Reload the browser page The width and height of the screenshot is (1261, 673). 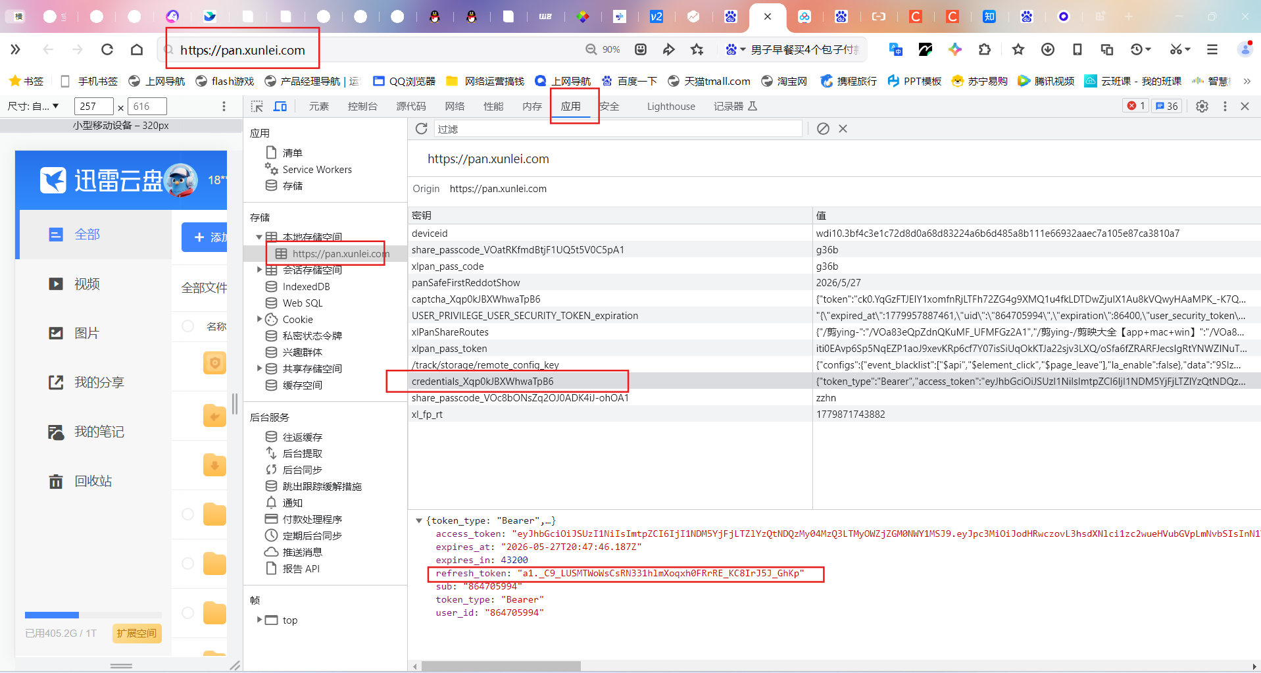click(107, 49)
